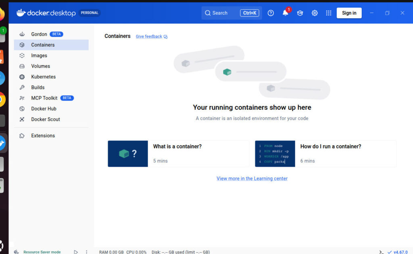Viewport: 413px width, 254px height.
Task: Click the Docker whale logo
Action: [21, 13]
